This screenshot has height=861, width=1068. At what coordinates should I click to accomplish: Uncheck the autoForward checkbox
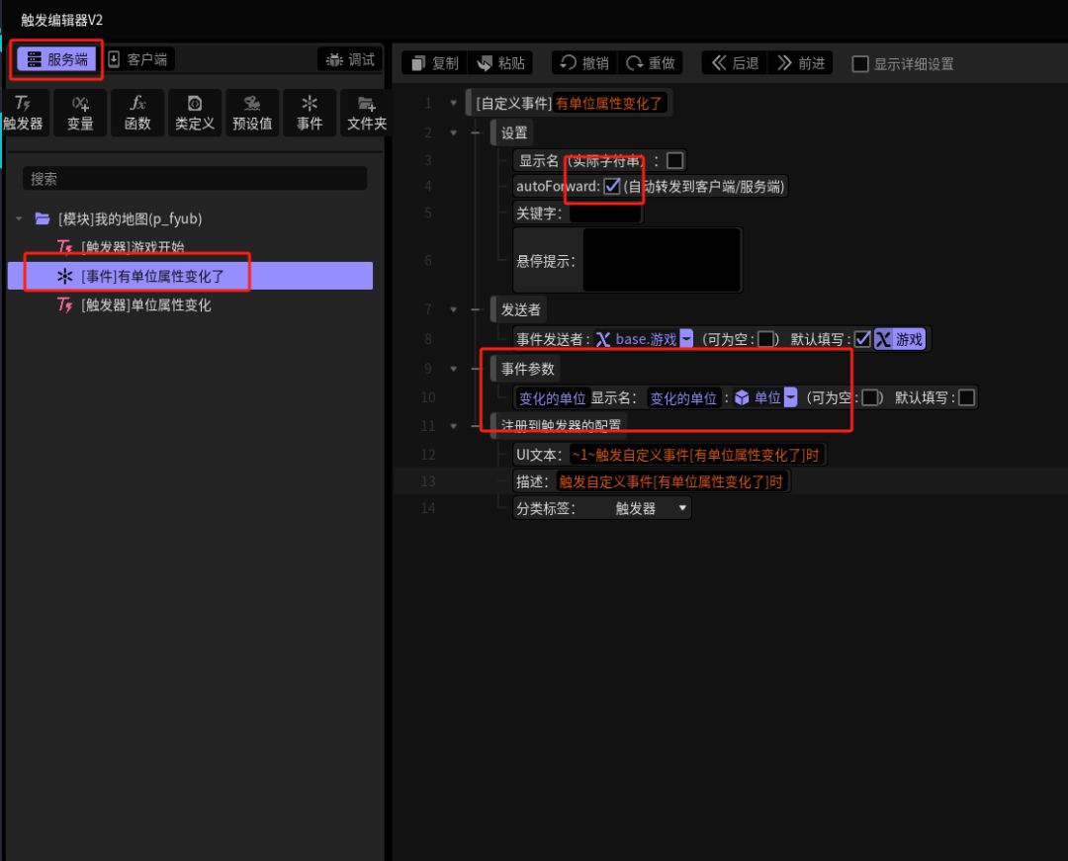612,186
